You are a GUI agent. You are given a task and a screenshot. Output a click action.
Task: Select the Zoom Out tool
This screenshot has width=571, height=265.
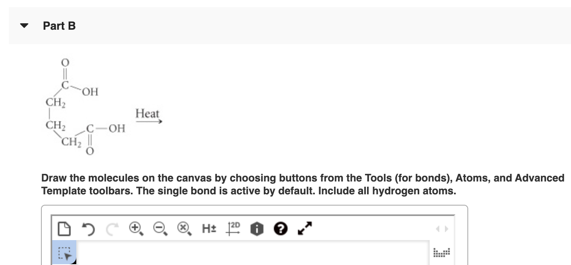coord(159,229)
